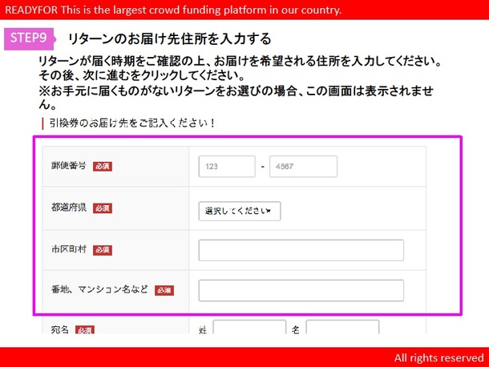This screenshot has height=367, width=489.
Task: Click the リターンのお届け先住所を入力する title
Action: coord(169,39)
